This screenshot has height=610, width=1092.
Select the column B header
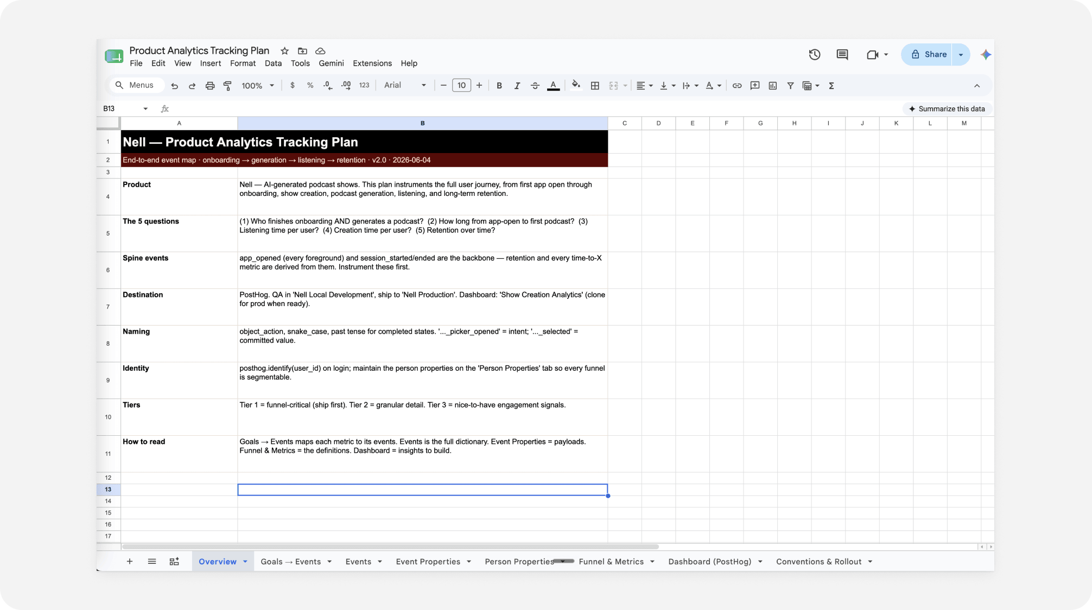coord(422,123)
